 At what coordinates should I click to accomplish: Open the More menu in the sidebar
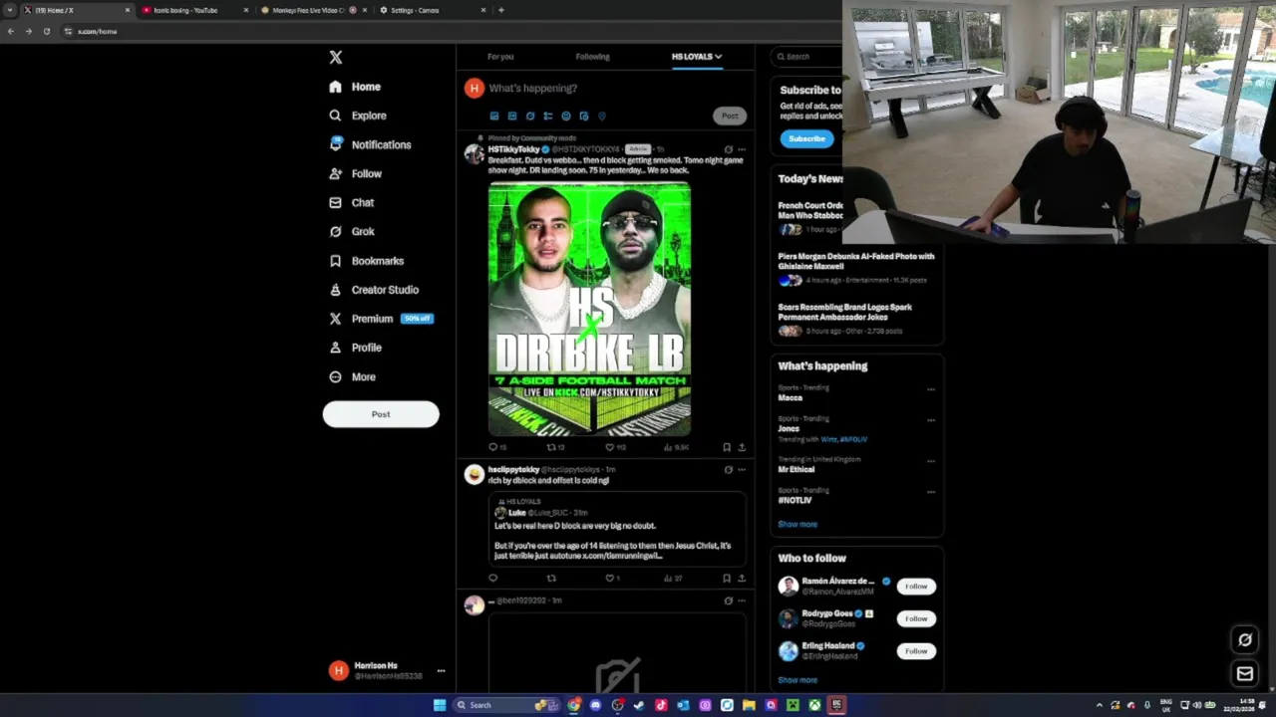coord(353,376)
